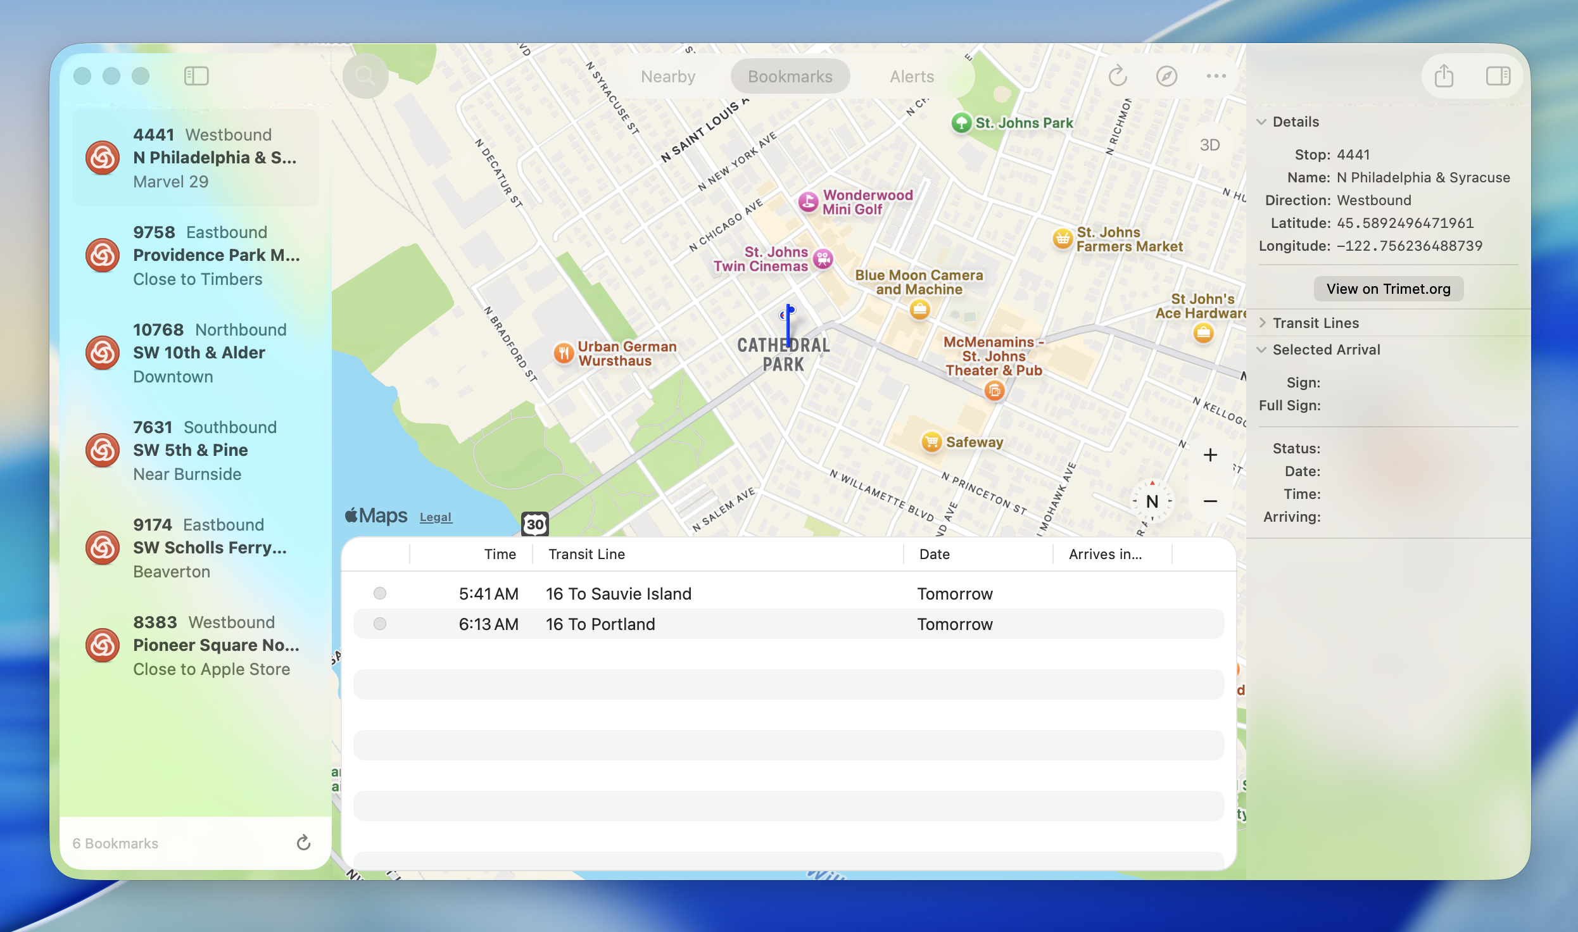Open the more options ellipsis menu
1578x932 pixels.
1216,76
